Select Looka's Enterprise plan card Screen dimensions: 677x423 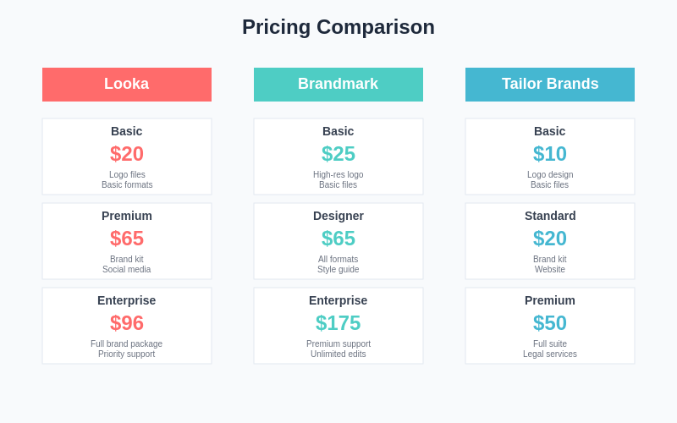tap(127, 326)
